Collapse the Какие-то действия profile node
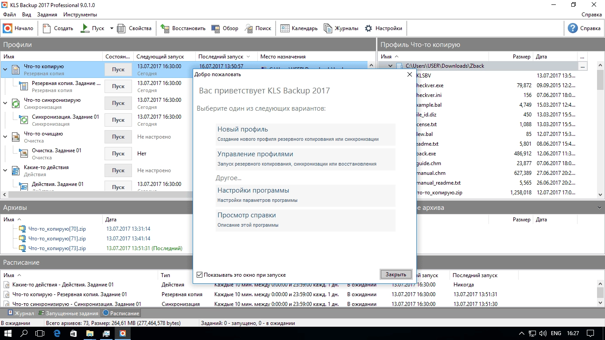This screenshot has height=340, width=605. (5, 170)
